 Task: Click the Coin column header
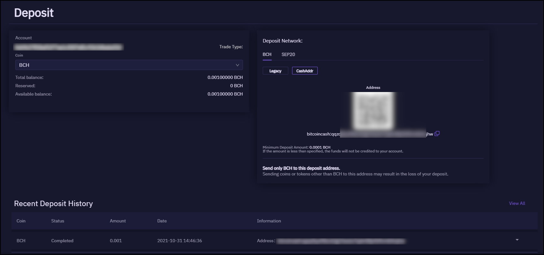pos(21,221)
